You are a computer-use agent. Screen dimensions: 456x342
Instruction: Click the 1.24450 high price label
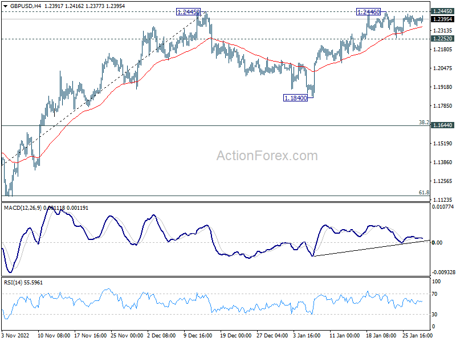tap(189, 12)
